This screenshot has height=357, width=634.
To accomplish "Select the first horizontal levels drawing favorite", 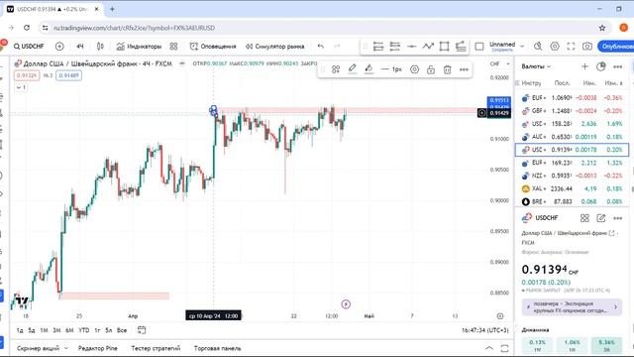I will [x=378, y=47].
